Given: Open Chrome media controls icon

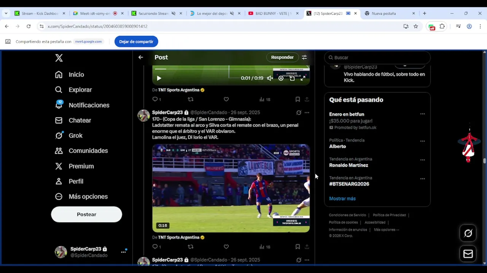Looking at the screenshot, I should (x=458, y=26).
